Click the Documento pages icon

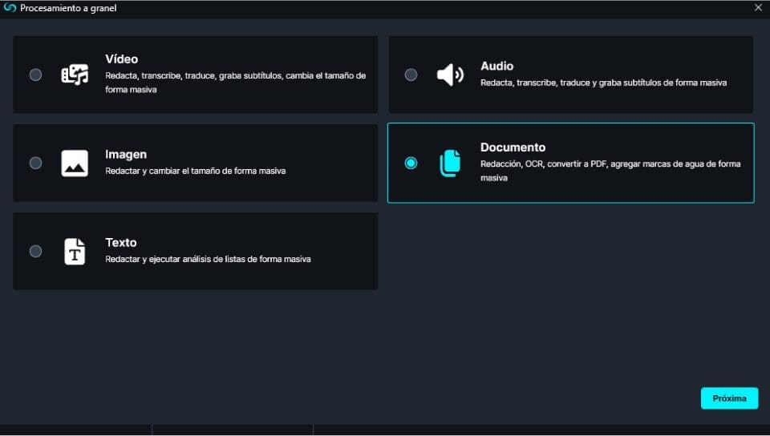(x=450, y=163)
